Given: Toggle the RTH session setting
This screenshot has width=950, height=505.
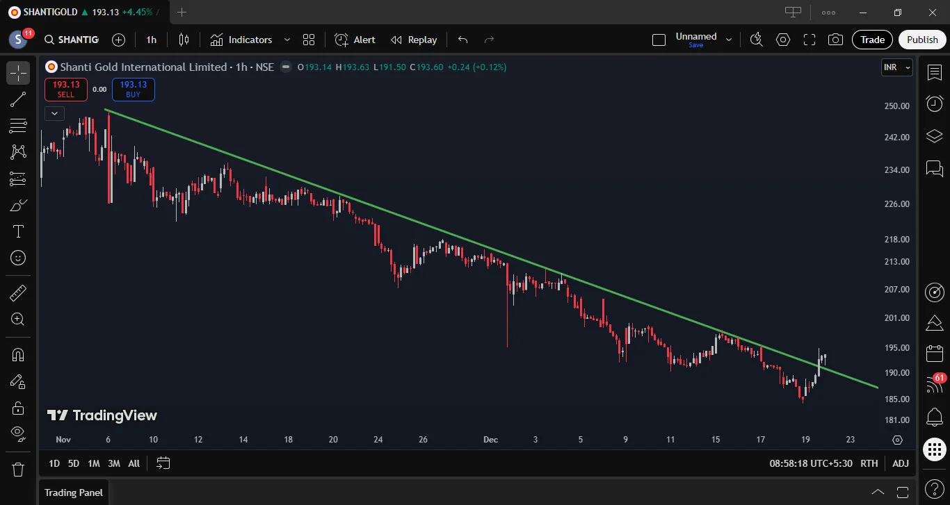Looking at the screenshot, I should coord(869,463).
